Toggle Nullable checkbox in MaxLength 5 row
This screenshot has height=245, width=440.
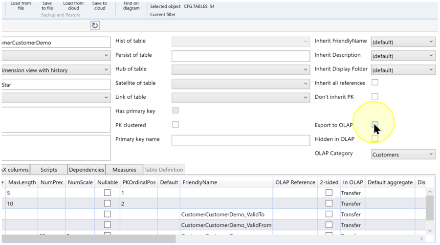click(x=107, y=193)
